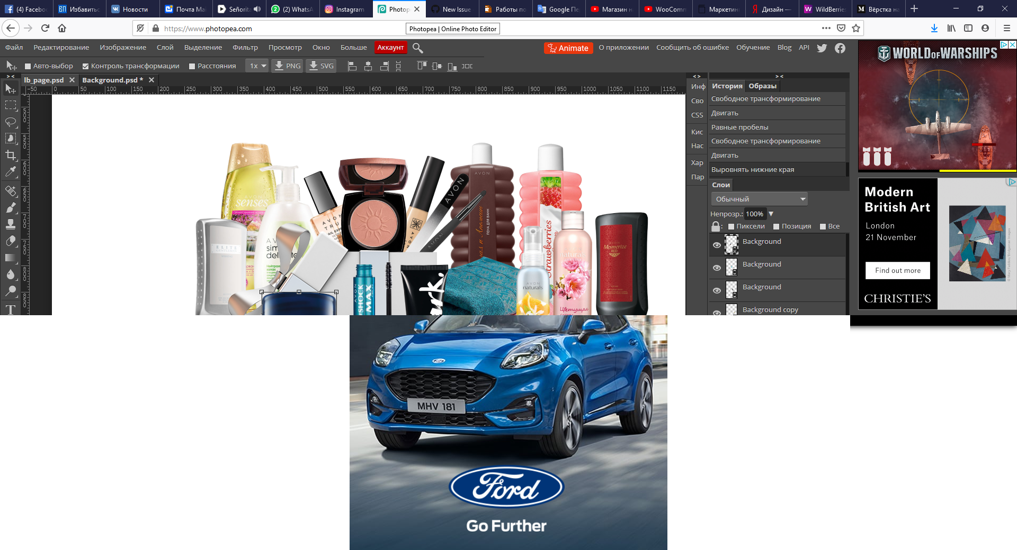Select the Gradient tool
The width and height of the screenshot is (1017, 550).
click(x=11, y=258)
